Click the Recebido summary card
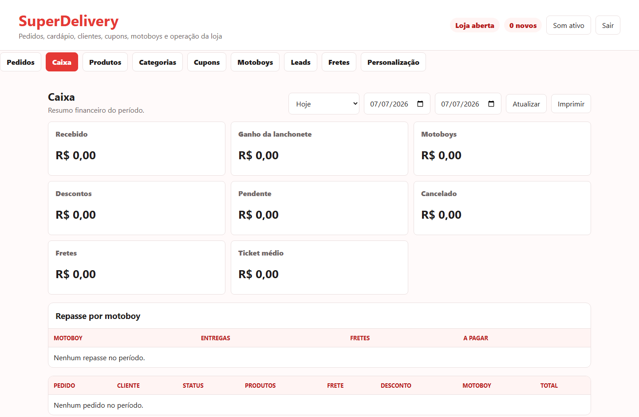This screenshot has height=417, width=639. [137, 149]
